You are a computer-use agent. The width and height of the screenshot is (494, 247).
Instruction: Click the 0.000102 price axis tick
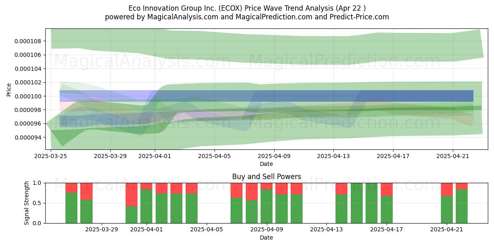28,82
